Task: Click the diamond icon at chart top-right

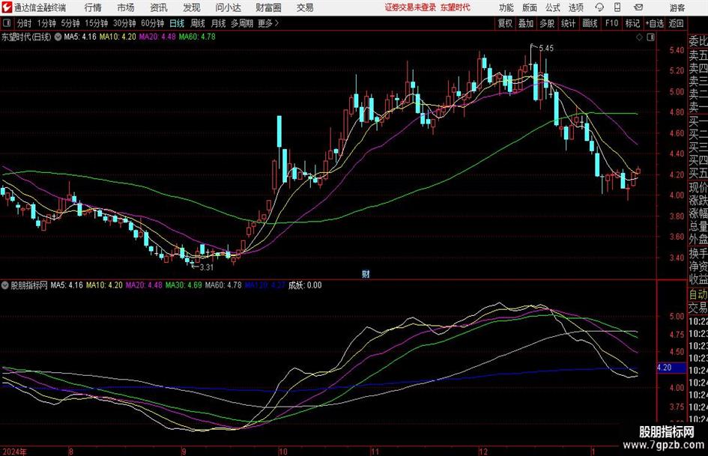Action: [x=639, y=37]
